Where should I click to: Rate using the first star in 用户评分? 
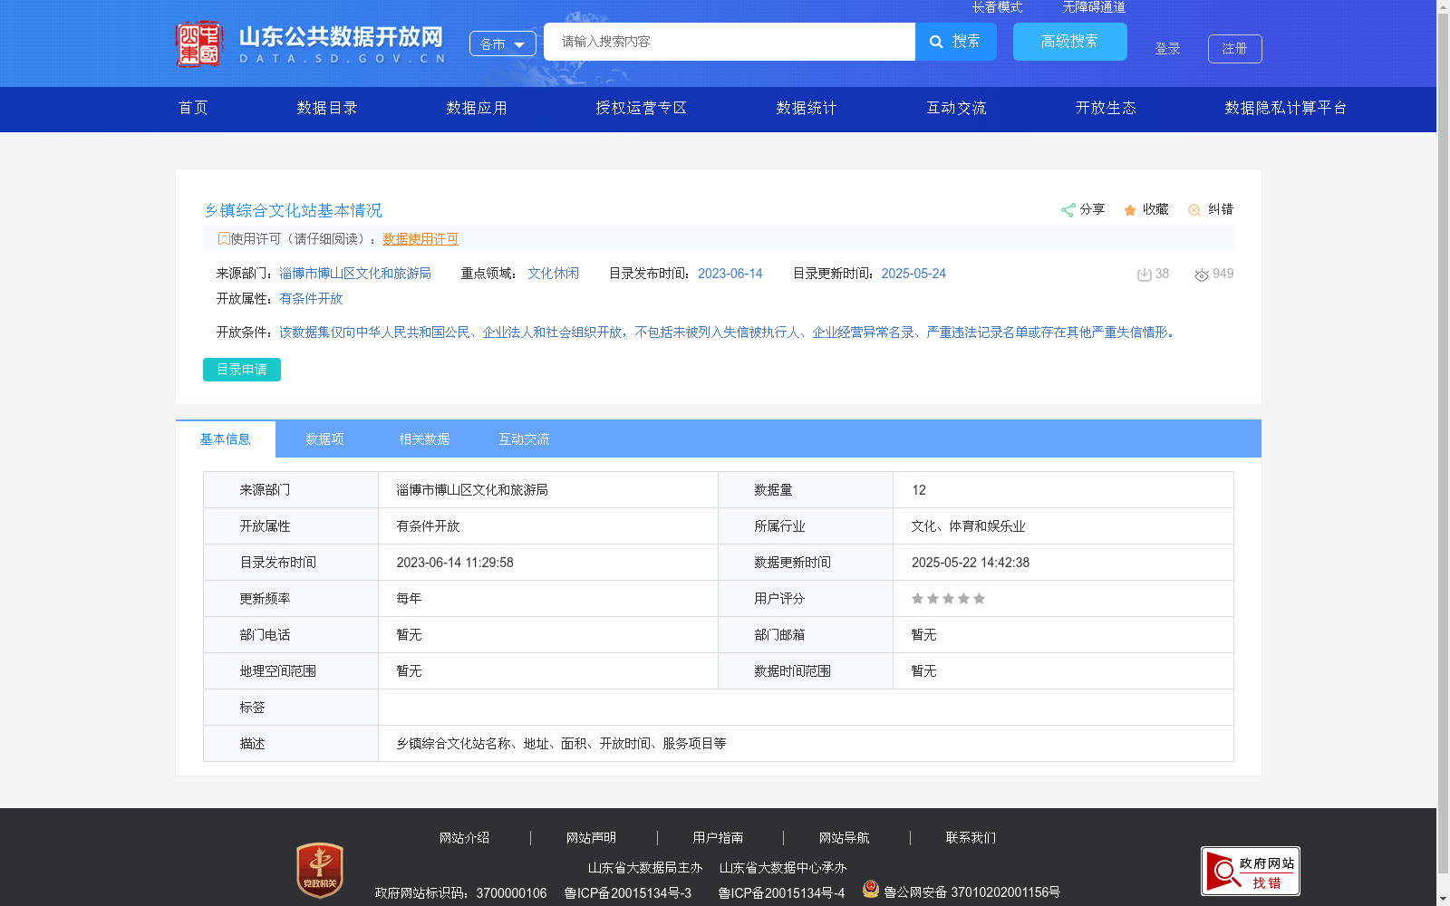917,599
